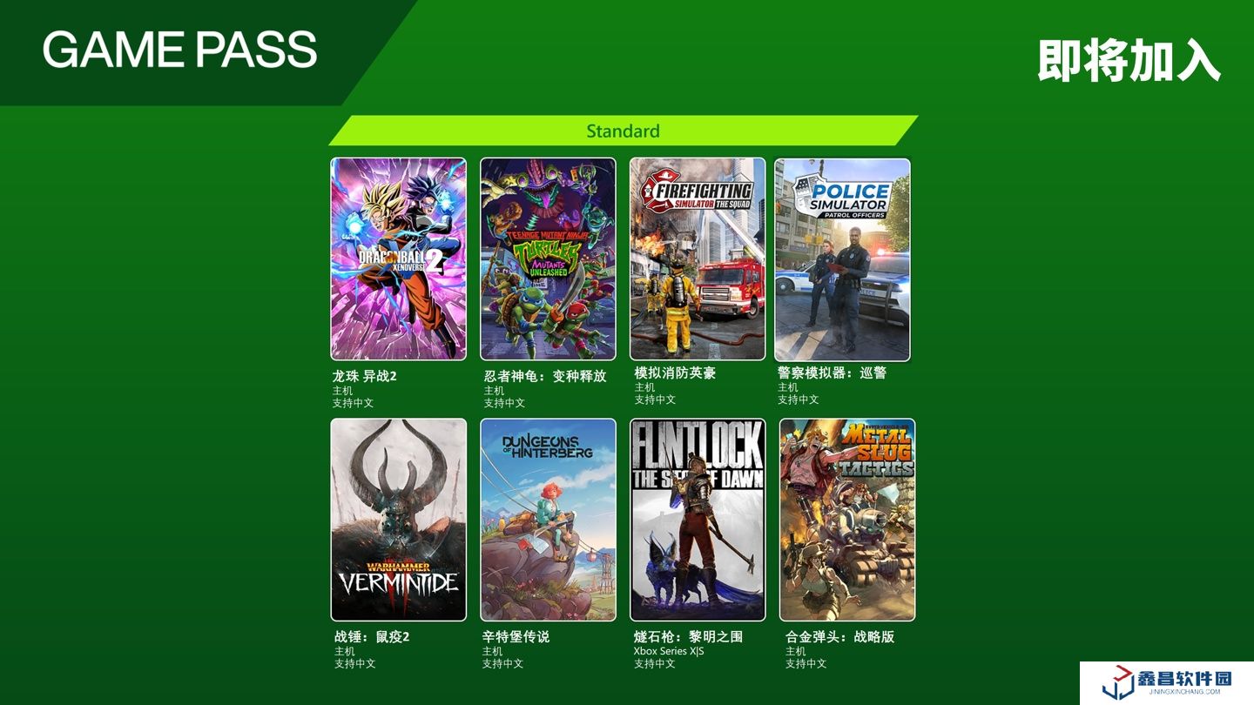
Task: Select the TMNT Mutants Unleashed game cover
Action: point(548,258)
